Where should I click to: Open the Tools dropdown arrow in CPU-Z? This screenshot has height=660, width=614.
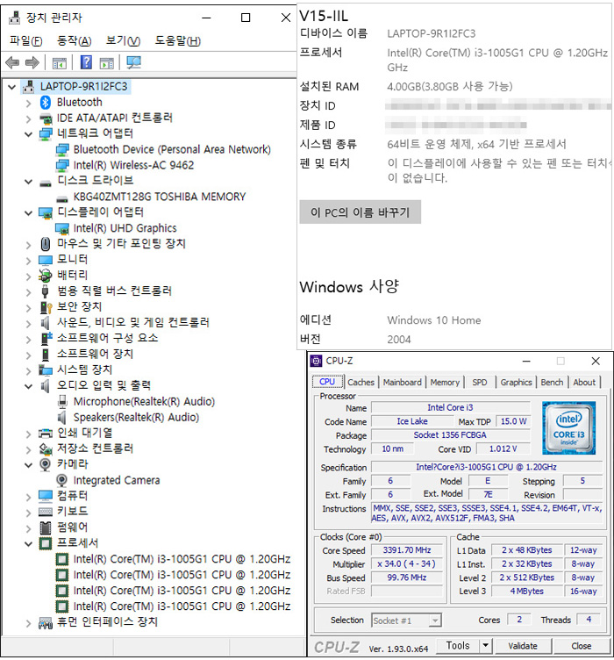485,645
